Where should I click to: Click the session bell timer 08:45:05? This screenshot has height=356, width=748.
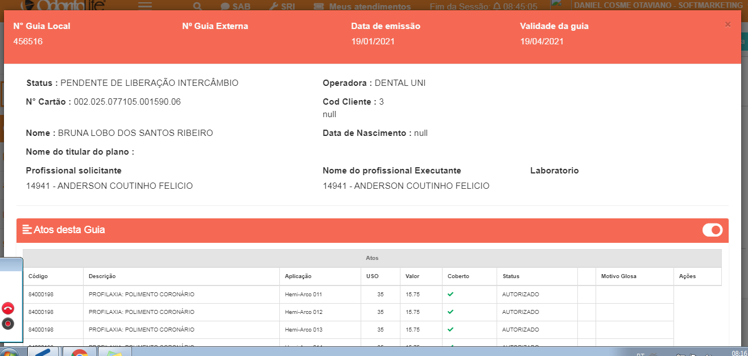[515, 7]
